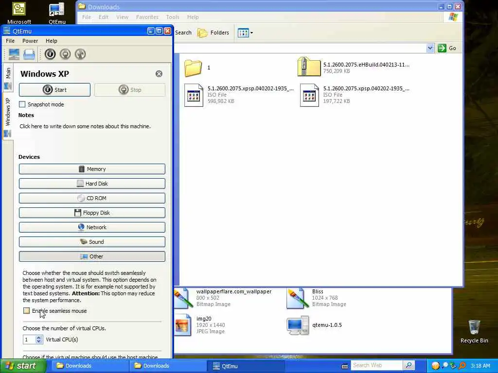This screenshot has height=373, width=498.
Task: Start the Windows XP virtual machine
Action: (54, 90)
